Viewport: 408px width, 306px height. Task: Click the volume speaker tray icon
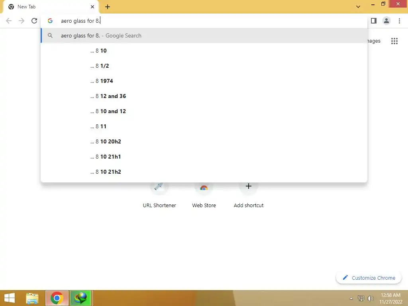[x=370, y=298]
